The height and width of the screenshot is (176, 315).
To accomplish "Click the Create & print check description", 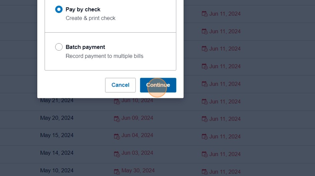I will click(91, 18).
